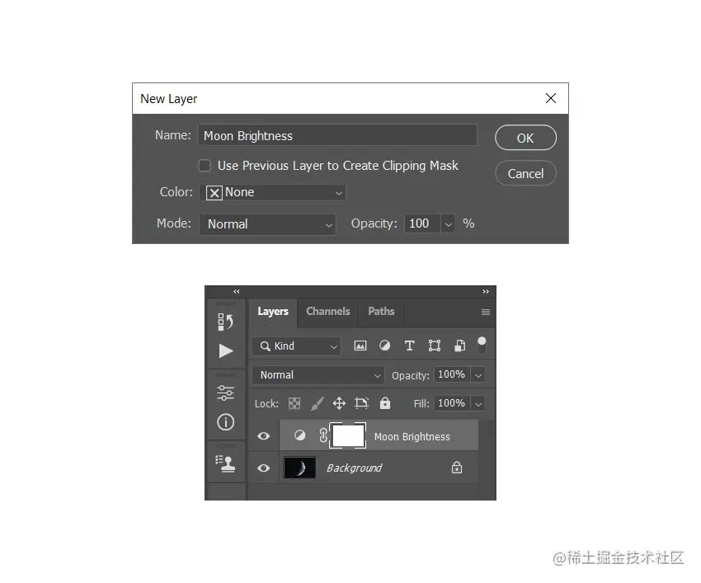Hide the Background layer
The width and height of the screenshot is (701, 583).
coord(263,468)
